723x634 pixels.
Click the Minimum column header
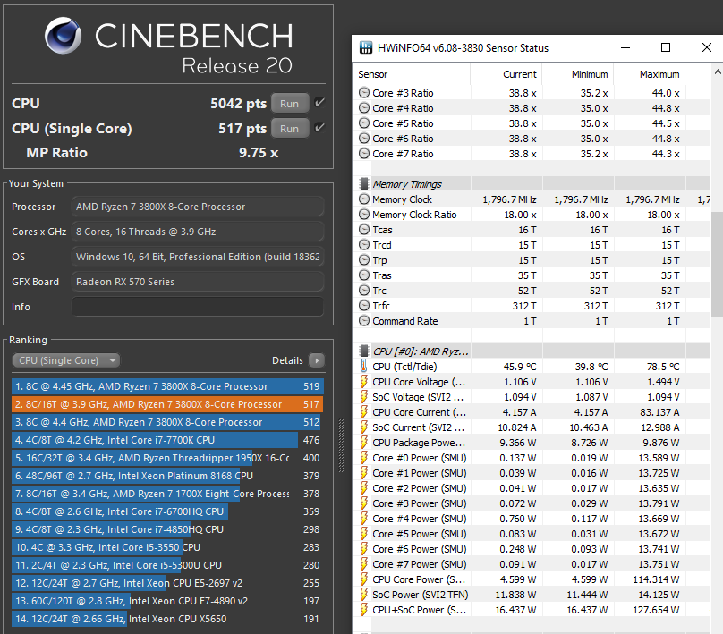[590, 74]
